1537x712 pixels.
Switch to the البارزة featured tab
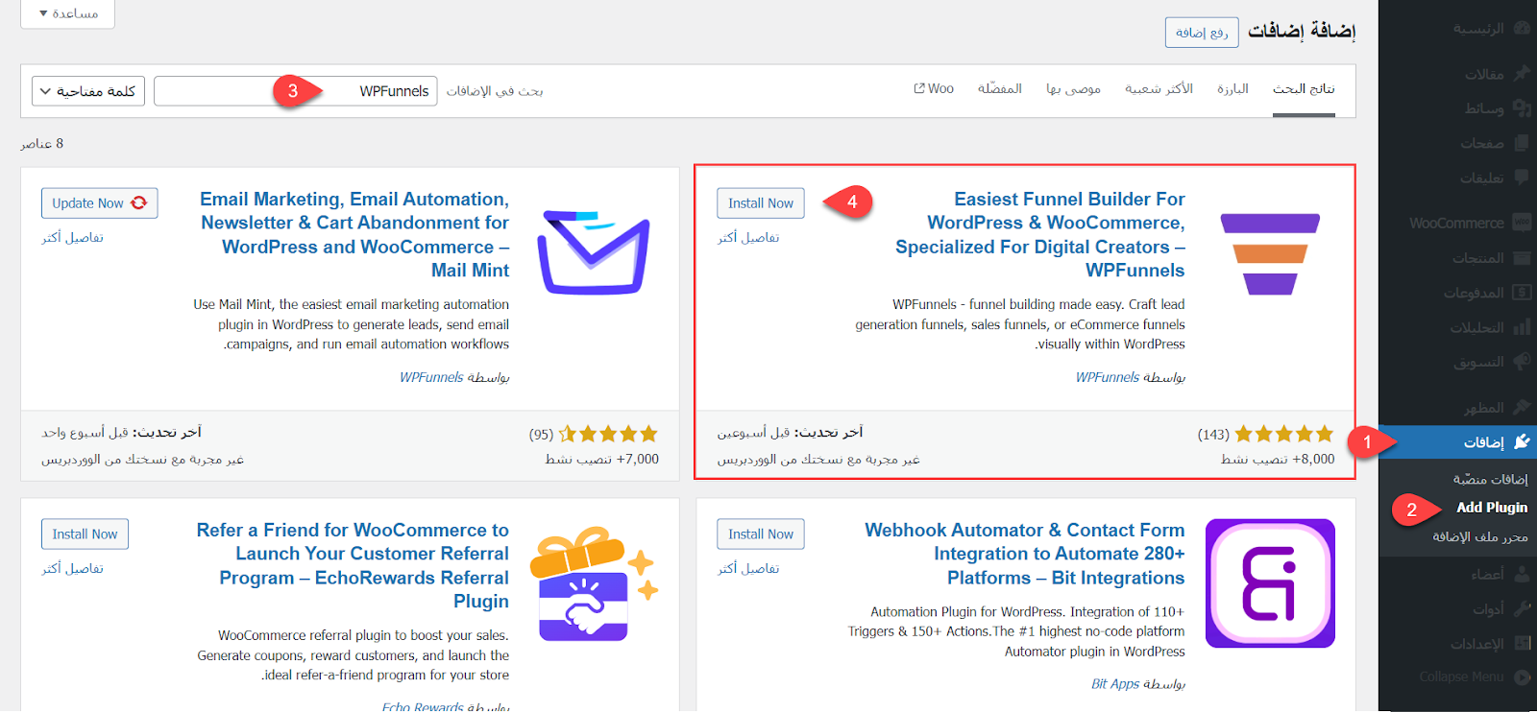1232,88
